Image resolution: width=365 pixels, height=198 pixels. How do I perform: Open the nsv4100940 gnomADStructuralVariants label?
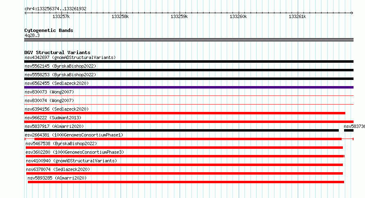tap(71, 161)
